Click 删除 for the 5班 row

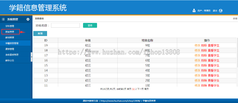click(204, 66)
